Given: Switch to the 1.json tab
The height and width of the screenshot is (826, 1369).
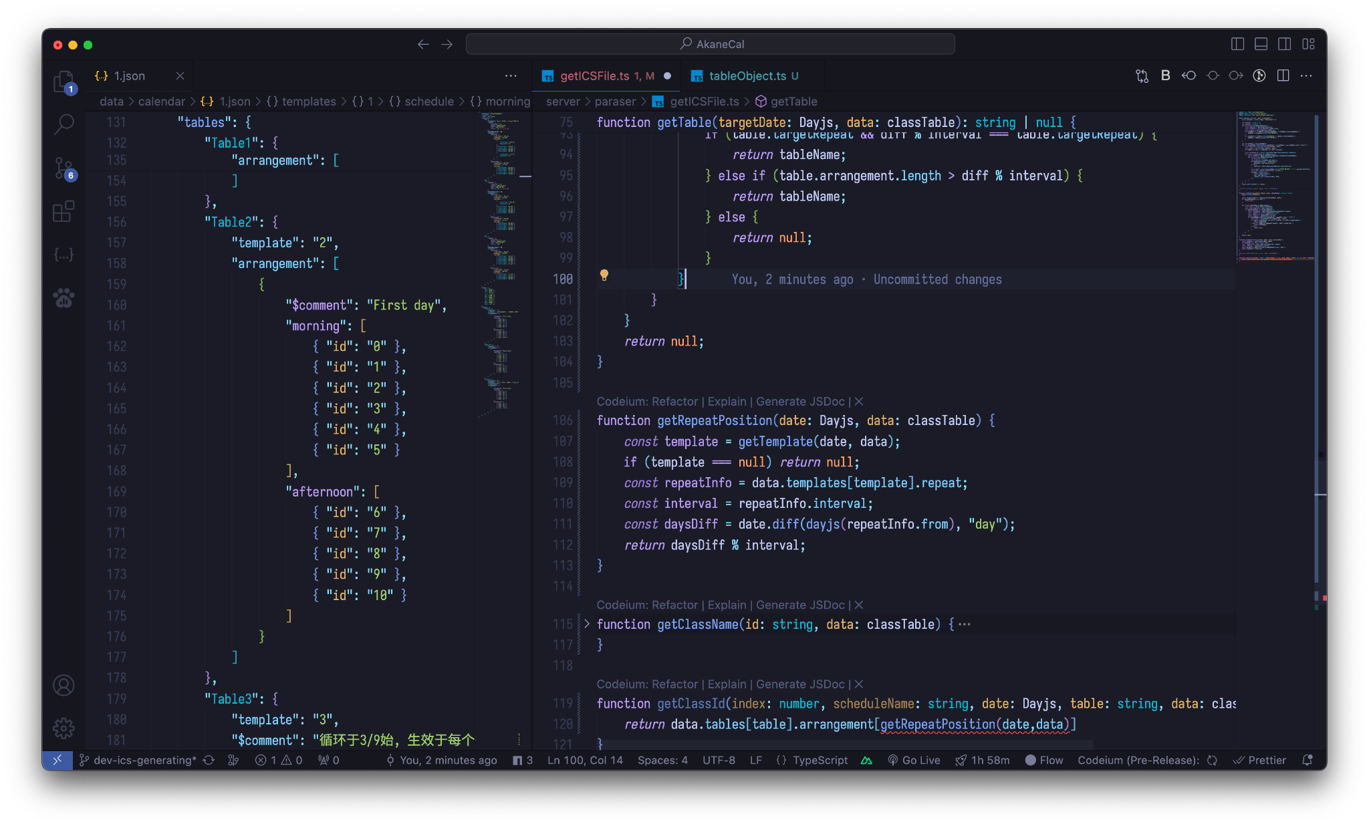Looking at the screenshot, I should point(128,76).
